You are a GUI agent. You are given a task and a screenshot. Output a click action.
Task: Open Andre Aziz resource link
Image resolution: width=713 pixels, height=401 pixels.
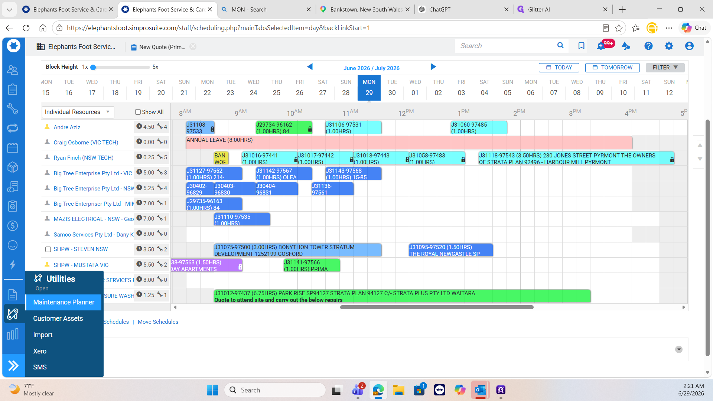click(x=67, y=127)
